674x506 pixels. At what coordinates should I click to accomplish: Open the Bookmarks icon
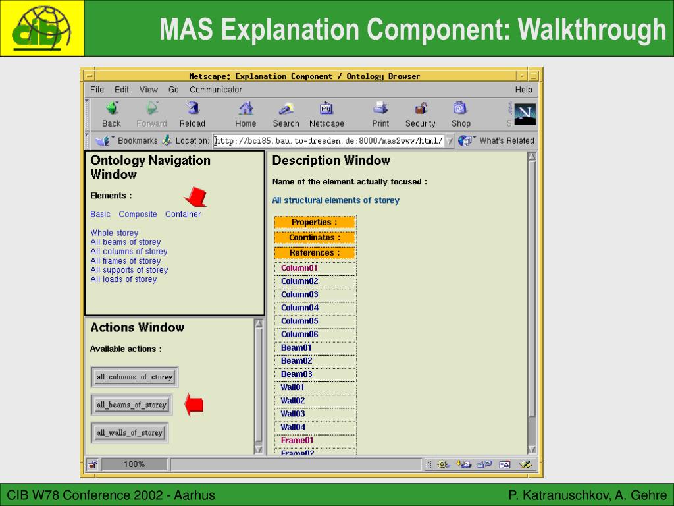(104, 141)
